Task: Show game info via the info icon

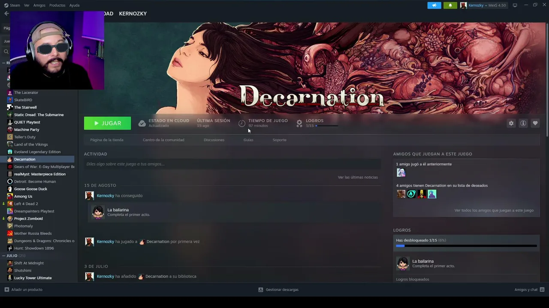Action: click(523, 123)
